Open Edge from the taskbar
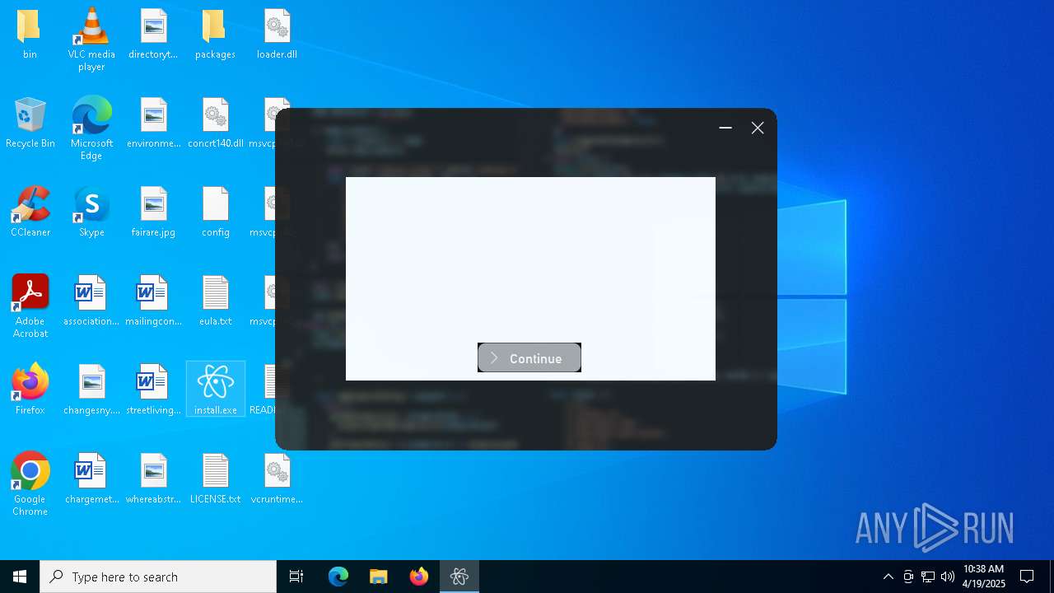This screenshot has height=593, width=1054. point(338,577)
